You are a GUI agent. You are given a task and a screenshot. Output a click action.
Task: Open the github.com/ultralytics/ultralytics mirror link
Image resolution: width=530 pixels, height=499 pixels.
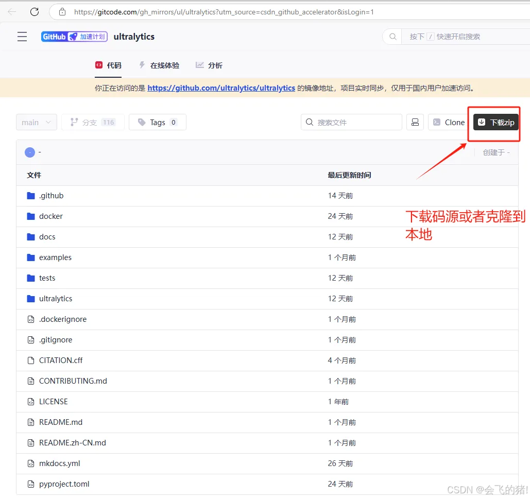tap(221, 88)
